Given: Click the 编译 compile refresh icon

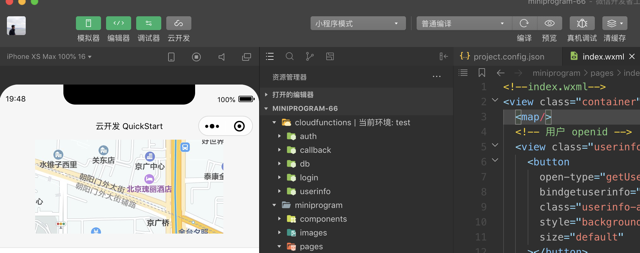Looking at the screenshot, I should click(524, 23).
